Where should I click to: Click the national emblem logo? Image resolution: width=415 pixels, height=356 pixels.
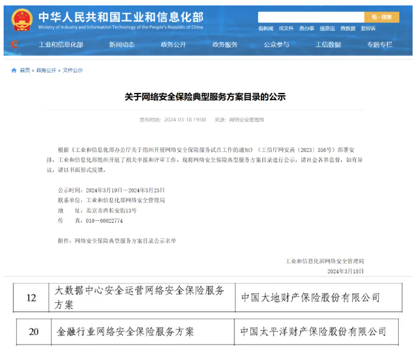[22, 20]
